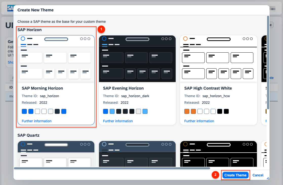Click the theme ID value sap_horizon_hcw
Screen dimensions: 283x185
216,96
